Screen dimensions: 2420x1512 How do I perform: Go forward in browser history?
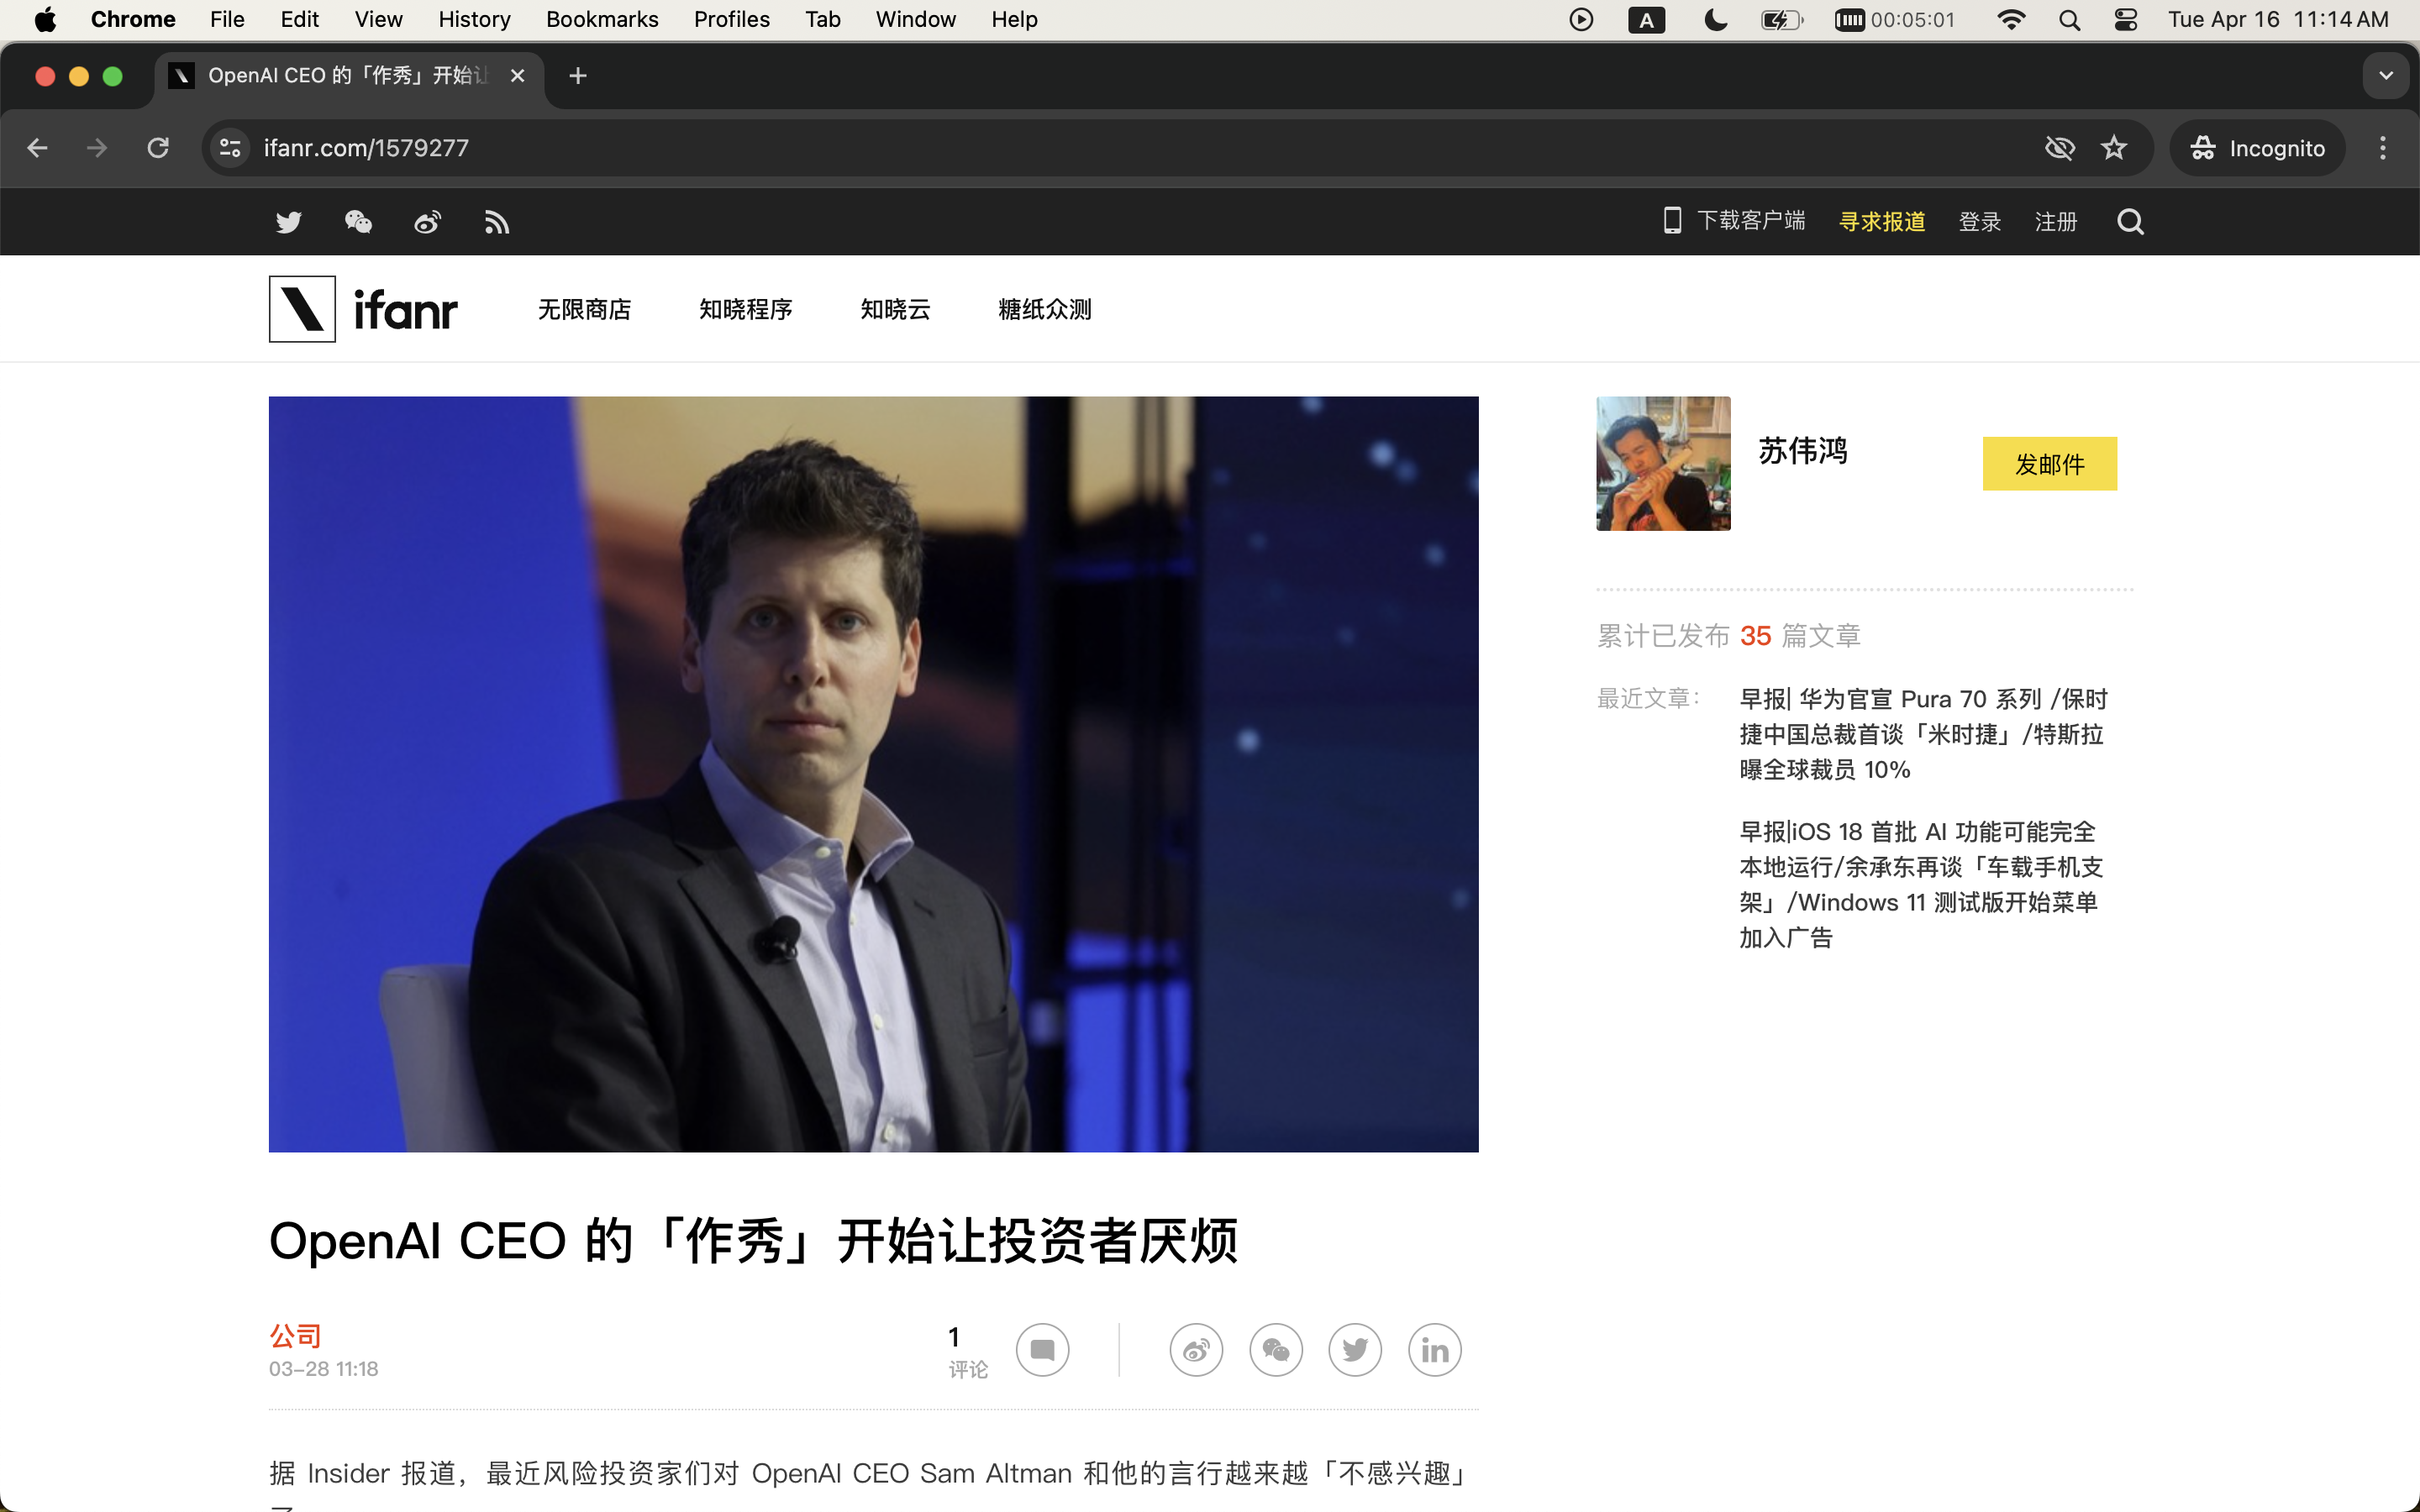tap(97, 148)
